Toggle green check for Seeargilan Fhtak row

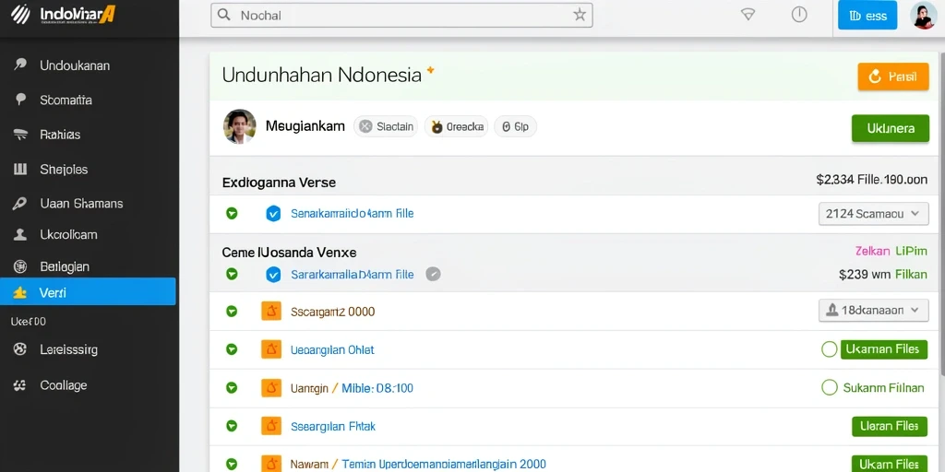tap(232, 426)
